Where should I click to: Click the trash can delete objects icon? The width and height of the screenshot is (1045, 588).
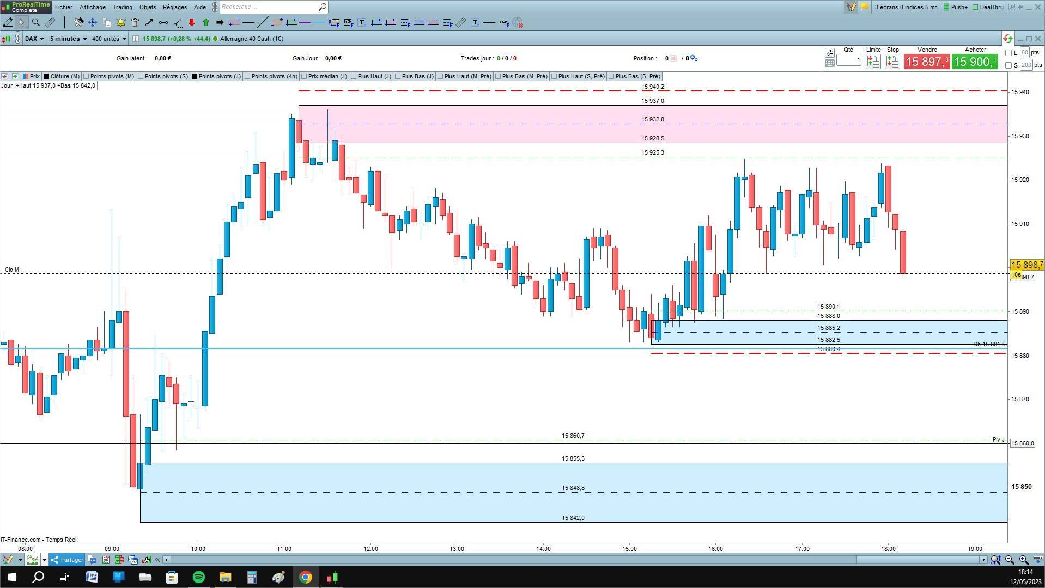pyautogui.click(x=135, y=22)
